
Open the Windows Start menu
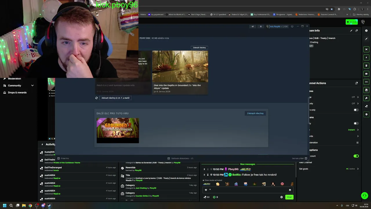tap(5, 206)
